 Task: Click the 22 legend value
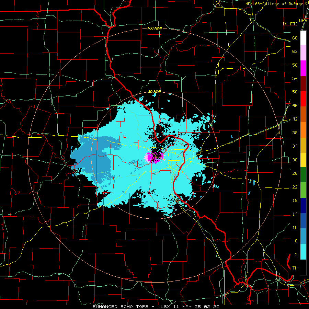[x=295, y=187]
